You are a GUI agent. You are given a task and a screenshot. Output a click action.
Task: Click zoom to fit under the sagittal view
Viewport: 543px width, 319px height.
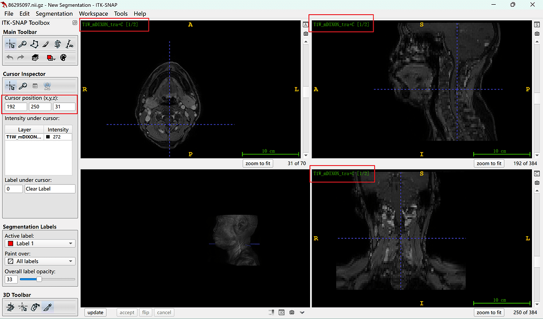pos(488,163)
